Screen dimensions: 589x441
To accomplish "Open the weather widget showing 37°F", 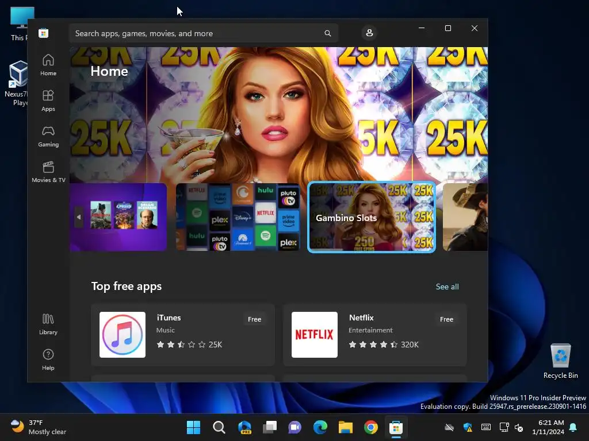I will click(x=39, y=427).
